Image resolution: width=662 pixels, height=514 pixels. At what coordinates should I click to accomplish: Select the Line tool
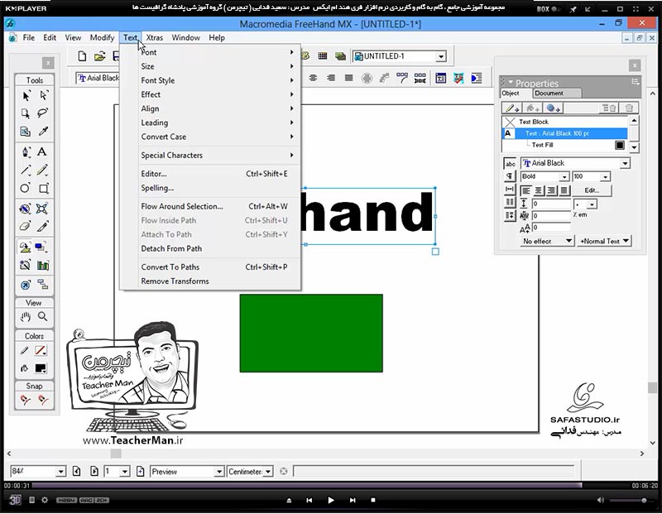pyautogui.click(x=26, y=171)
